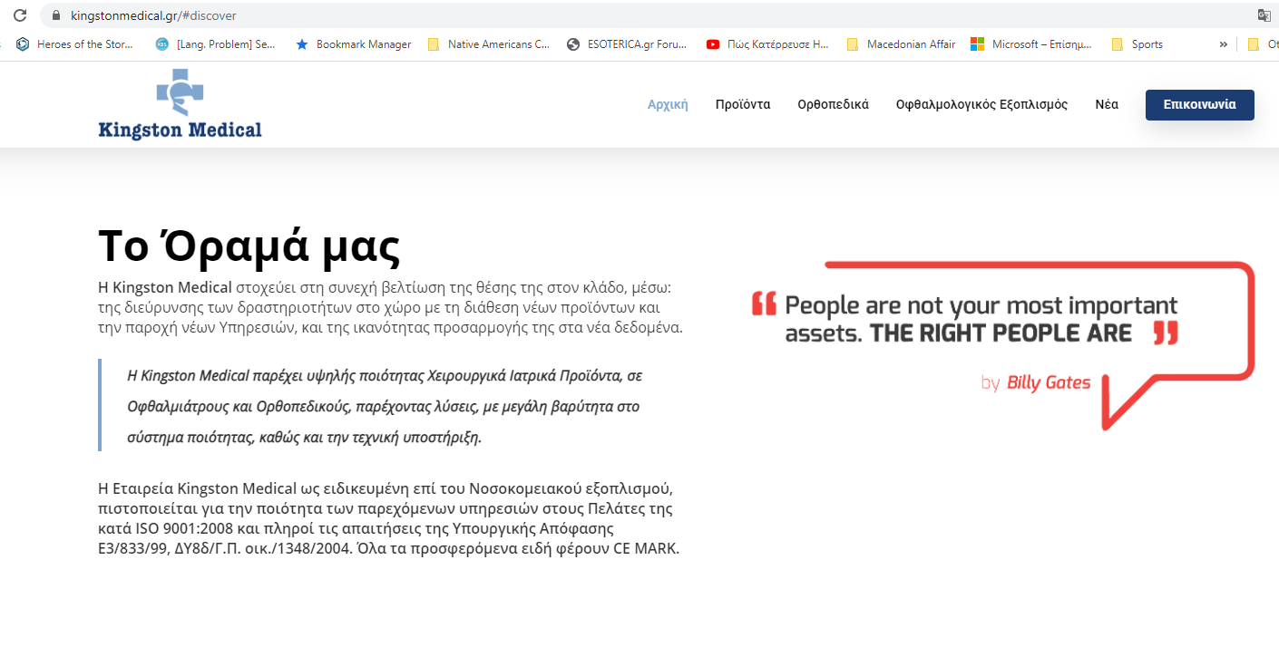
Task: Open Bookmark Manager star bookmark
Action: pos(353,43)
